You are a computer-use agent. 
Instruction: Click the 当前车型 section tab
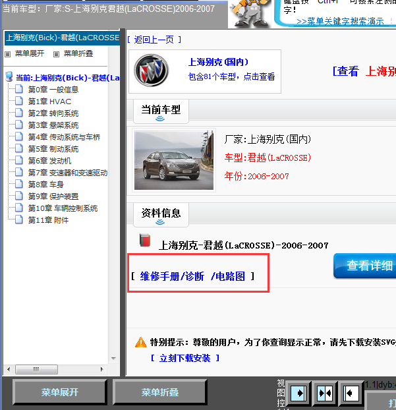pyautogui.click(x=161, y=111)
